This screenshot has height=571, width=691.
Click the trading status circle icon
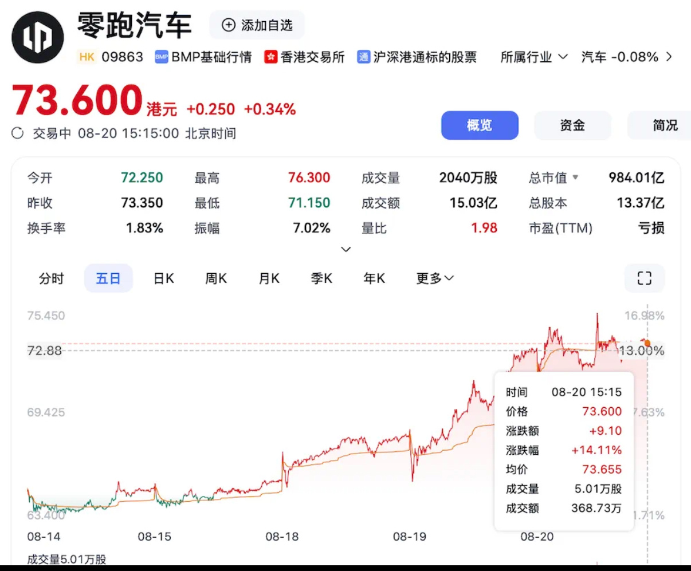(18, 133)
